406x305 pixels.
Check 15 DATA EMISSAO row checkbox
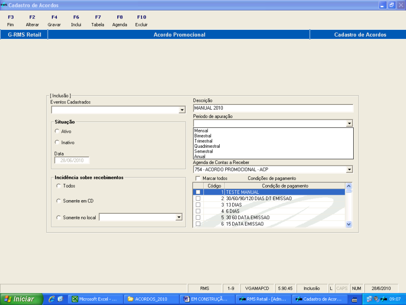198,224
